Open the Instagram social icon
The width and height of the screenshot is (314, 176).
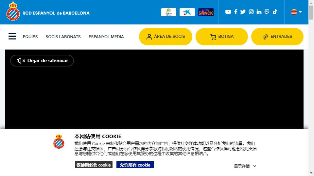coord(251,12)
